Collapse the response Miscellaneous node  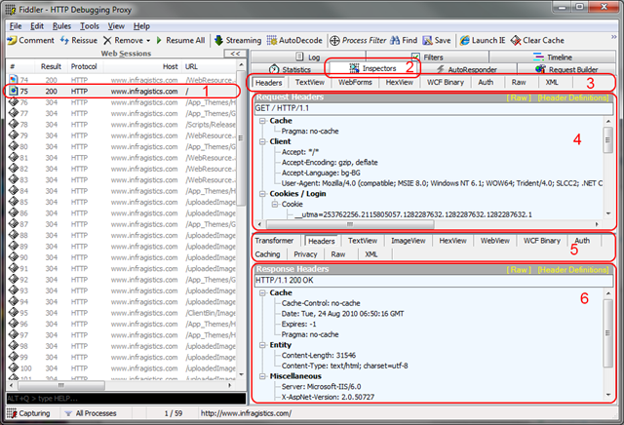262,376
